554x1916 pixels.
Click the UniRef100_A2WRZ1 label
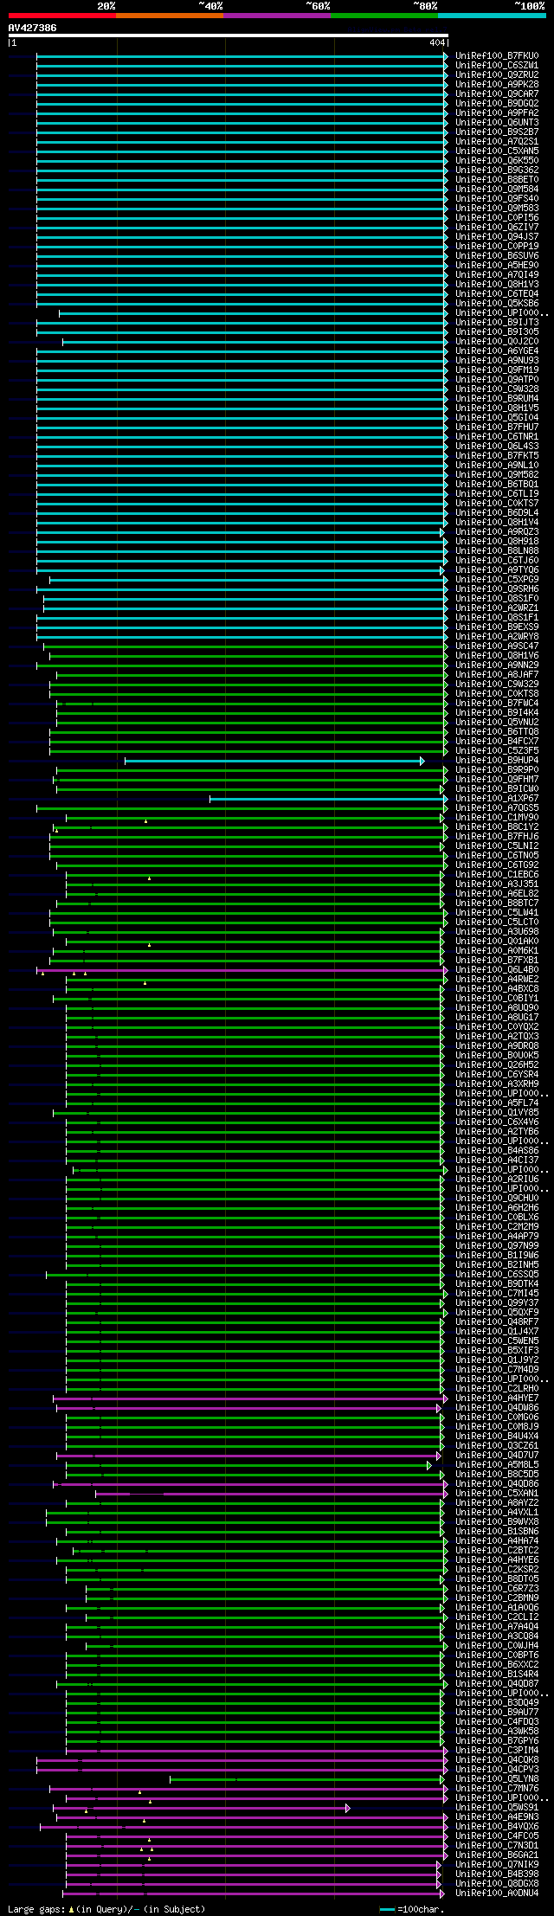tap(497, 608)
